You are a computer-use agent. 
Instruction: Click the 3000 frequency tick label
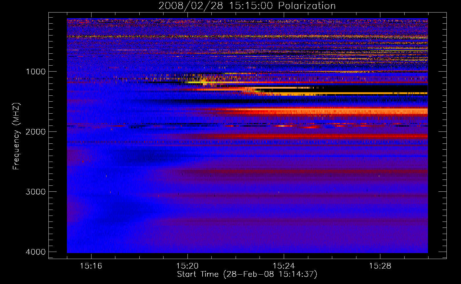36,192
